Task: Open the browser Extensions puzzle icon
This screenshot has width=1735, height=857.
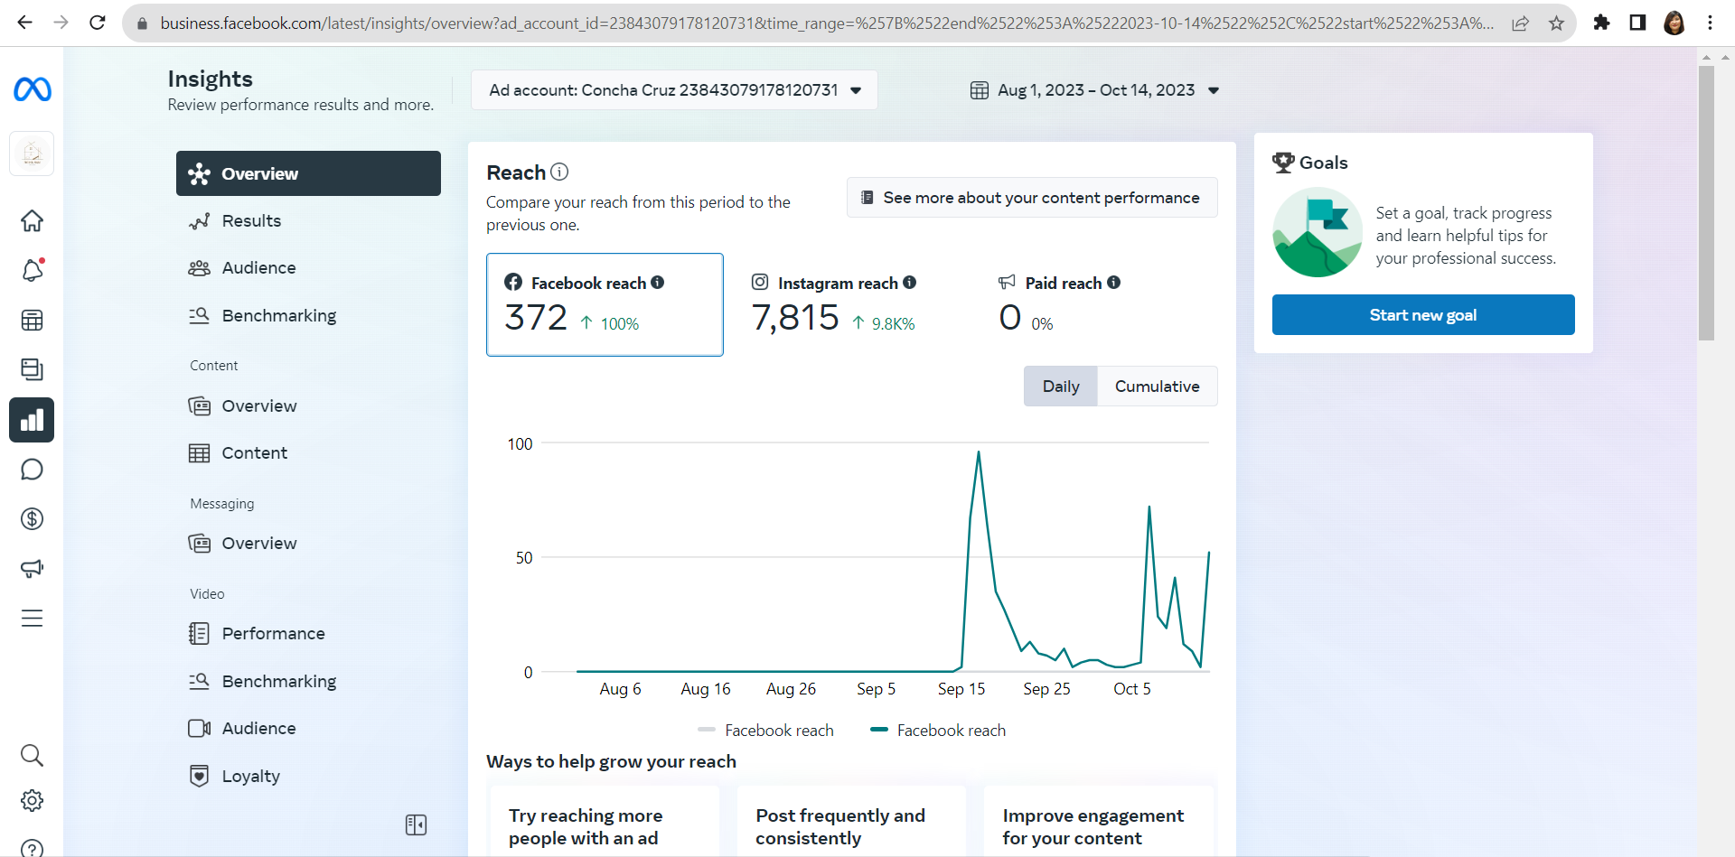Action: 1601,23
